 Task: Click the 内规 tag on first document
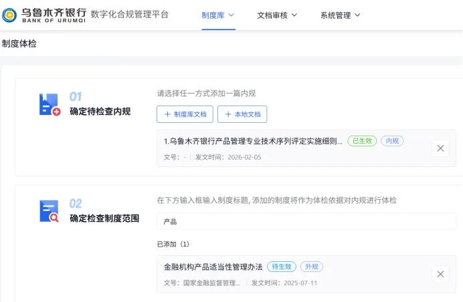click(x=392, y=141)
